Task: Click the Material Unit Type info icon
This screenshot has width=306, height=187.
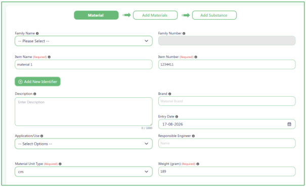Action: coord(60,164)
